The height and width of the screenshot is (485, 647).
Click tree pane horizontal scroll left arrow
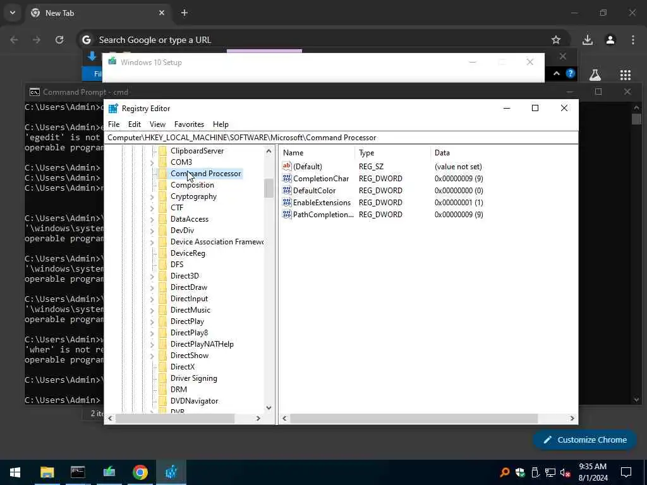pyautogui.click(x=110, y=418)
